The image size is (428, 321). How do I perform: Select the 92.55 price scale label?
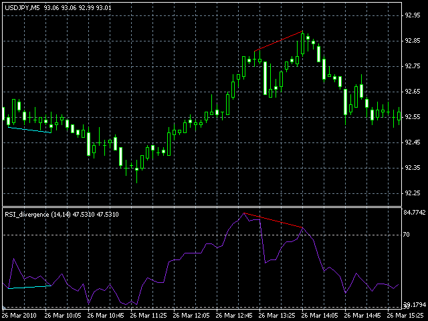(x=413, y=117)
